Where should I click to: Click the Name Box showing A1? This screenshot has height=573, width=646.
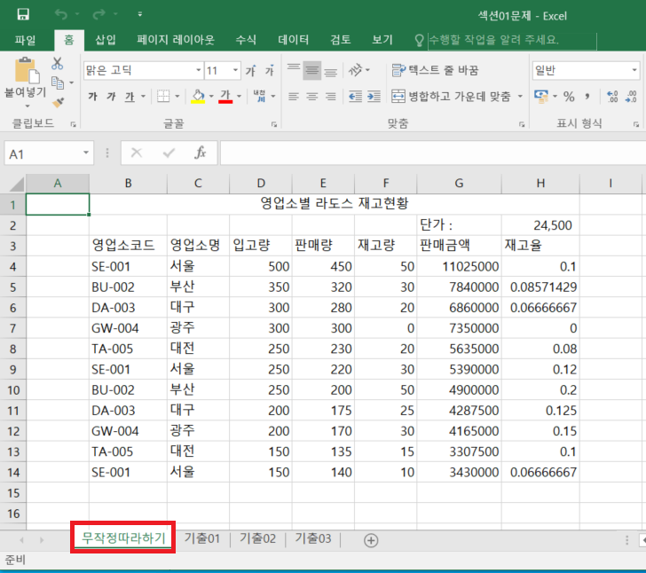click(x=43, y=153)
